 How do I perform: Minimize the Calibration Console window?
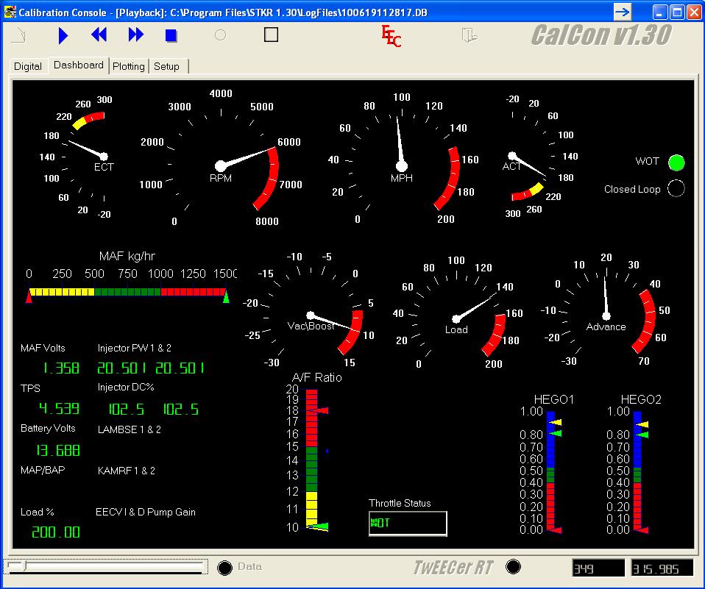[x=659, y=12]
